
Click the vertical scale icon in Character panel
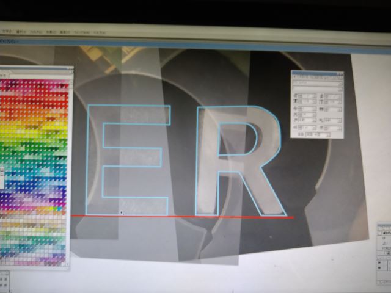[295, 109]
